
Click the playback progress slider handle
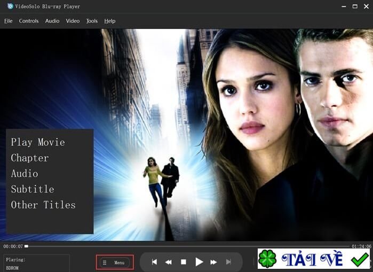[26, 246]
